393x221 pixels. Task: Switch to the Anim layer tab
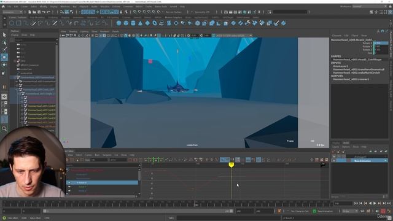coord(346,143)
